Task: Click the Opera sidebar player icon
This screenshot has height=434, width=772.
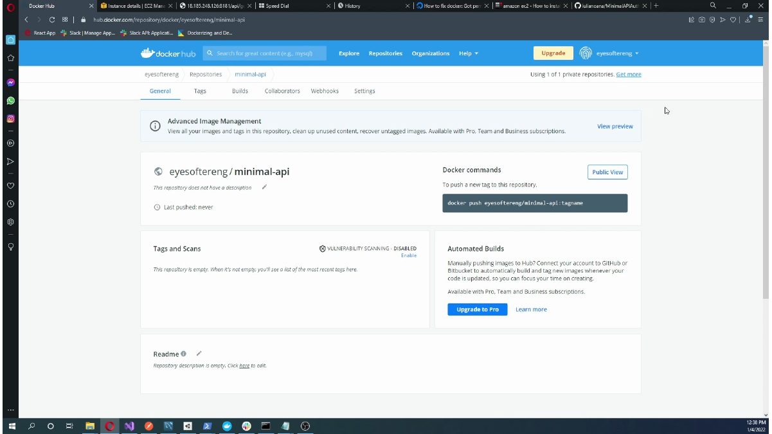Action: 10,143
